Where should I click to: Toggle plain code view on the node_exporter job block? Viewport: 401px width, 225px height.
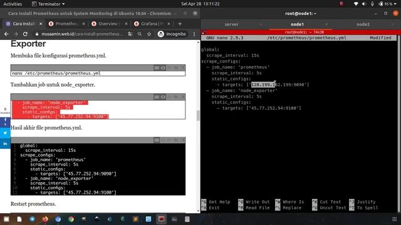[163, 97]
